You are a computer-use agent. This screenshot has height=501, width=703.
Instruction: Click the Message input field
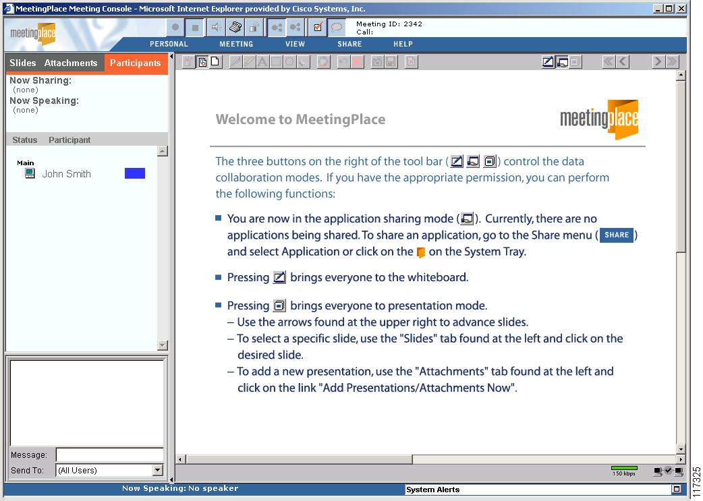coord(110,454)
